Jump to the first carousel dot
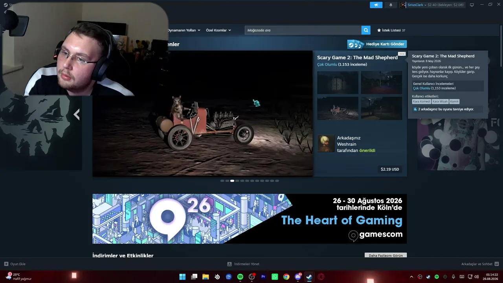503x283 pixels. 222,181
